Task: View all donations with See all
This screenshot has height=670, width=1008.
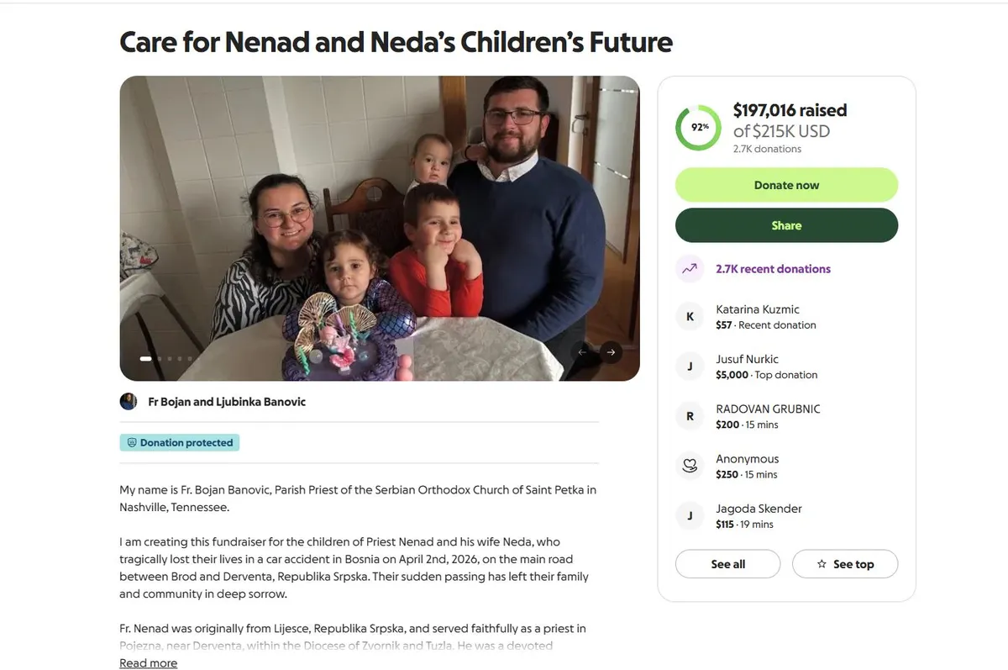Action: point(727,564)
